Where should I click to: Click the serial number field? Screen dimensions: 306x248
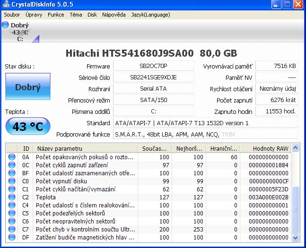click(153, 77)
